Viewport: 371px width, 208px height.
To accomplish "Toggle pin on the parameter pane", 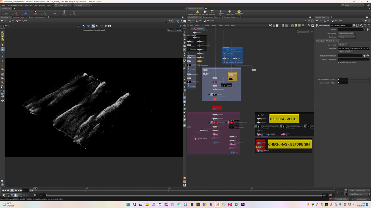I will click(365, 21).
